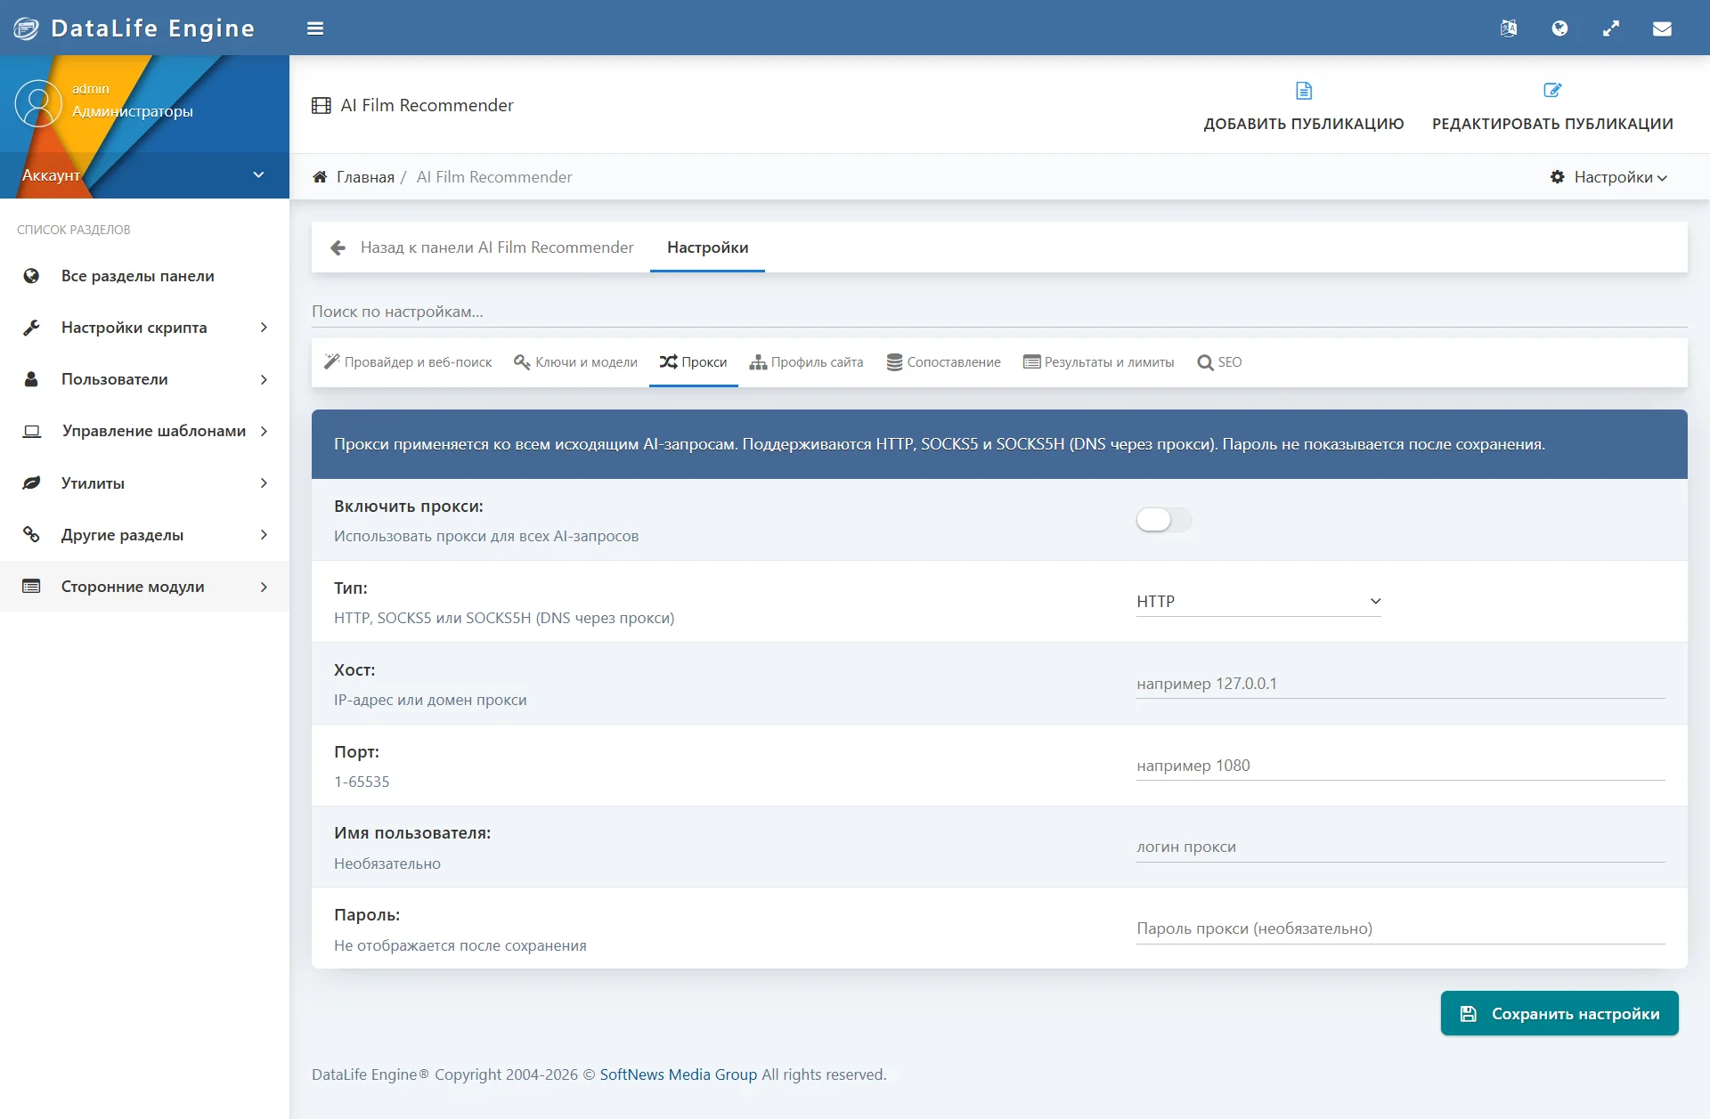Click the globe icon for Все разделы панели
The image size is (1710, 1119).
(31, 276)
